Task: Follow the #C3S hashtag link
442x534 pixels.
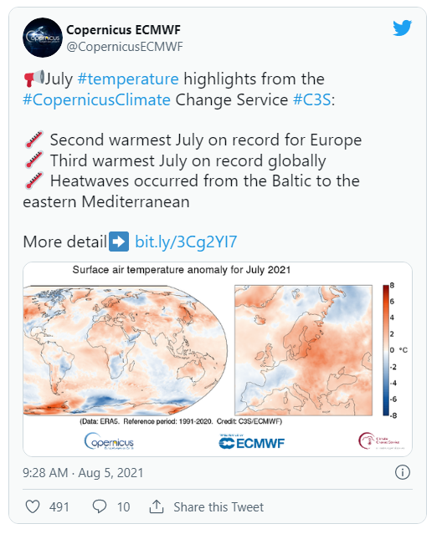Action: click(312, 99)
